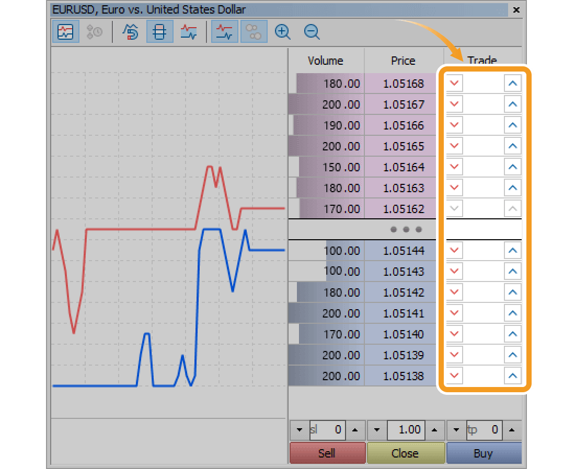575x469 pixels.
Task: Enable the price auto-centering tool
Action: [130, 31]
